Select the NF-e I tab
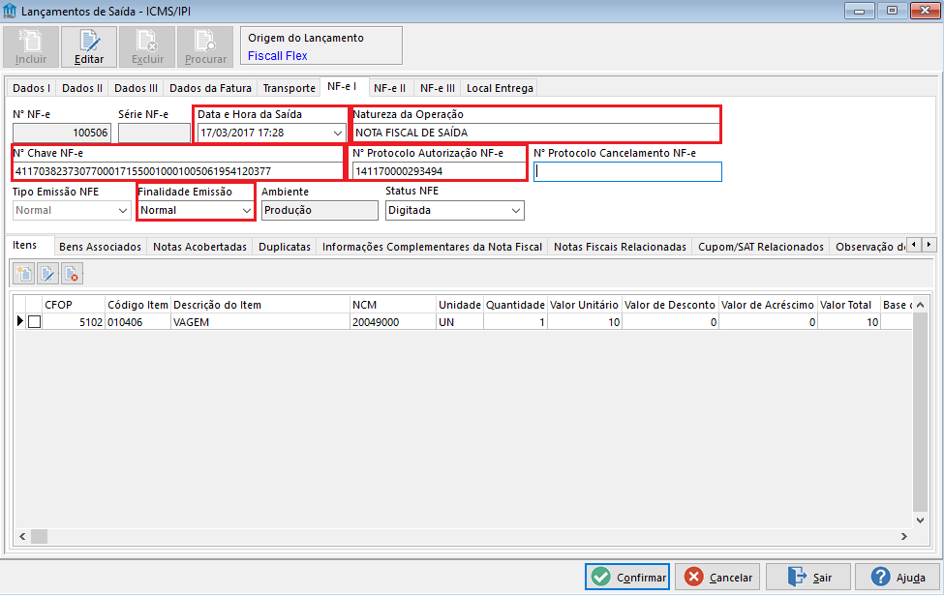This screenshot has width=944, height=595. (342, 87)
